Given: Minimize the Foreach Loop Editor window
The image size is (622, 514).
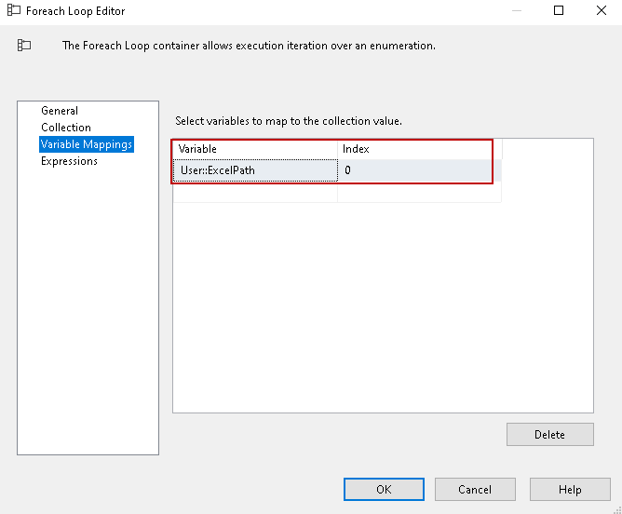Looking at the screenshot, I should pos(516,11).
